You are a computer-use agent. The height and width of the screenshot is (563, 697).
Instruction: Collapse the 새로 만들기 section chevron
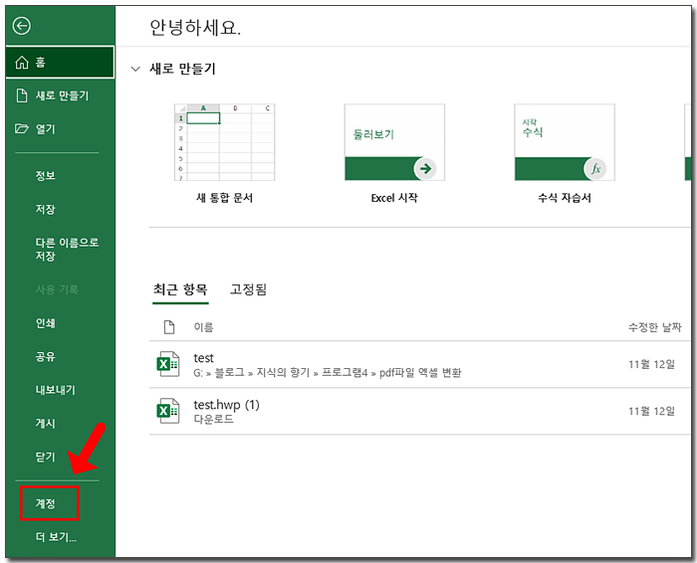coord(135,70)
